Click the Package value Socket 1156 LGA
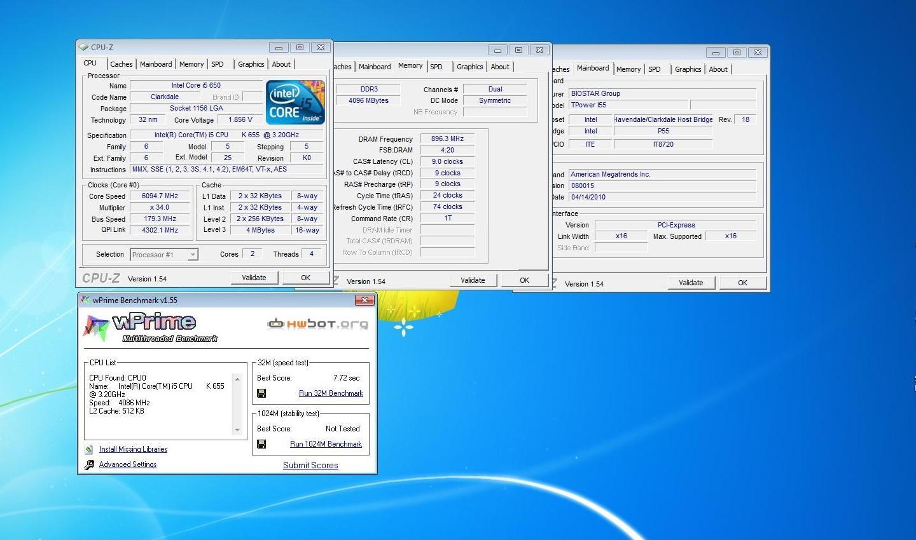Viewport: 916px width, 540px height. pyautogui.click(x=196, y=108)
